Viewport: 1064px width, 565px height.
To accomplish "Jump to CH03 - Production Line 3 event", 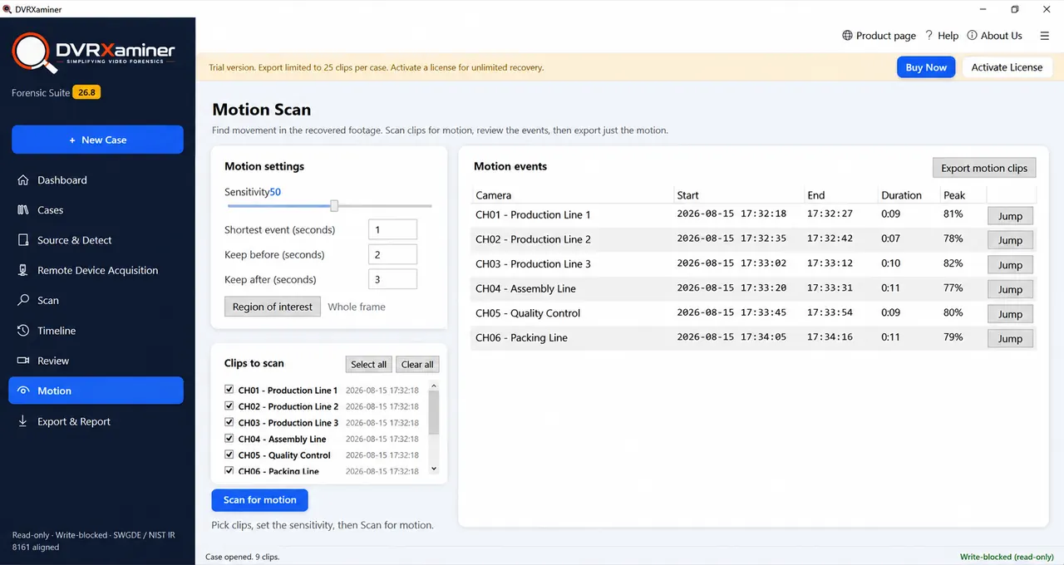I will click(1010, 265).
